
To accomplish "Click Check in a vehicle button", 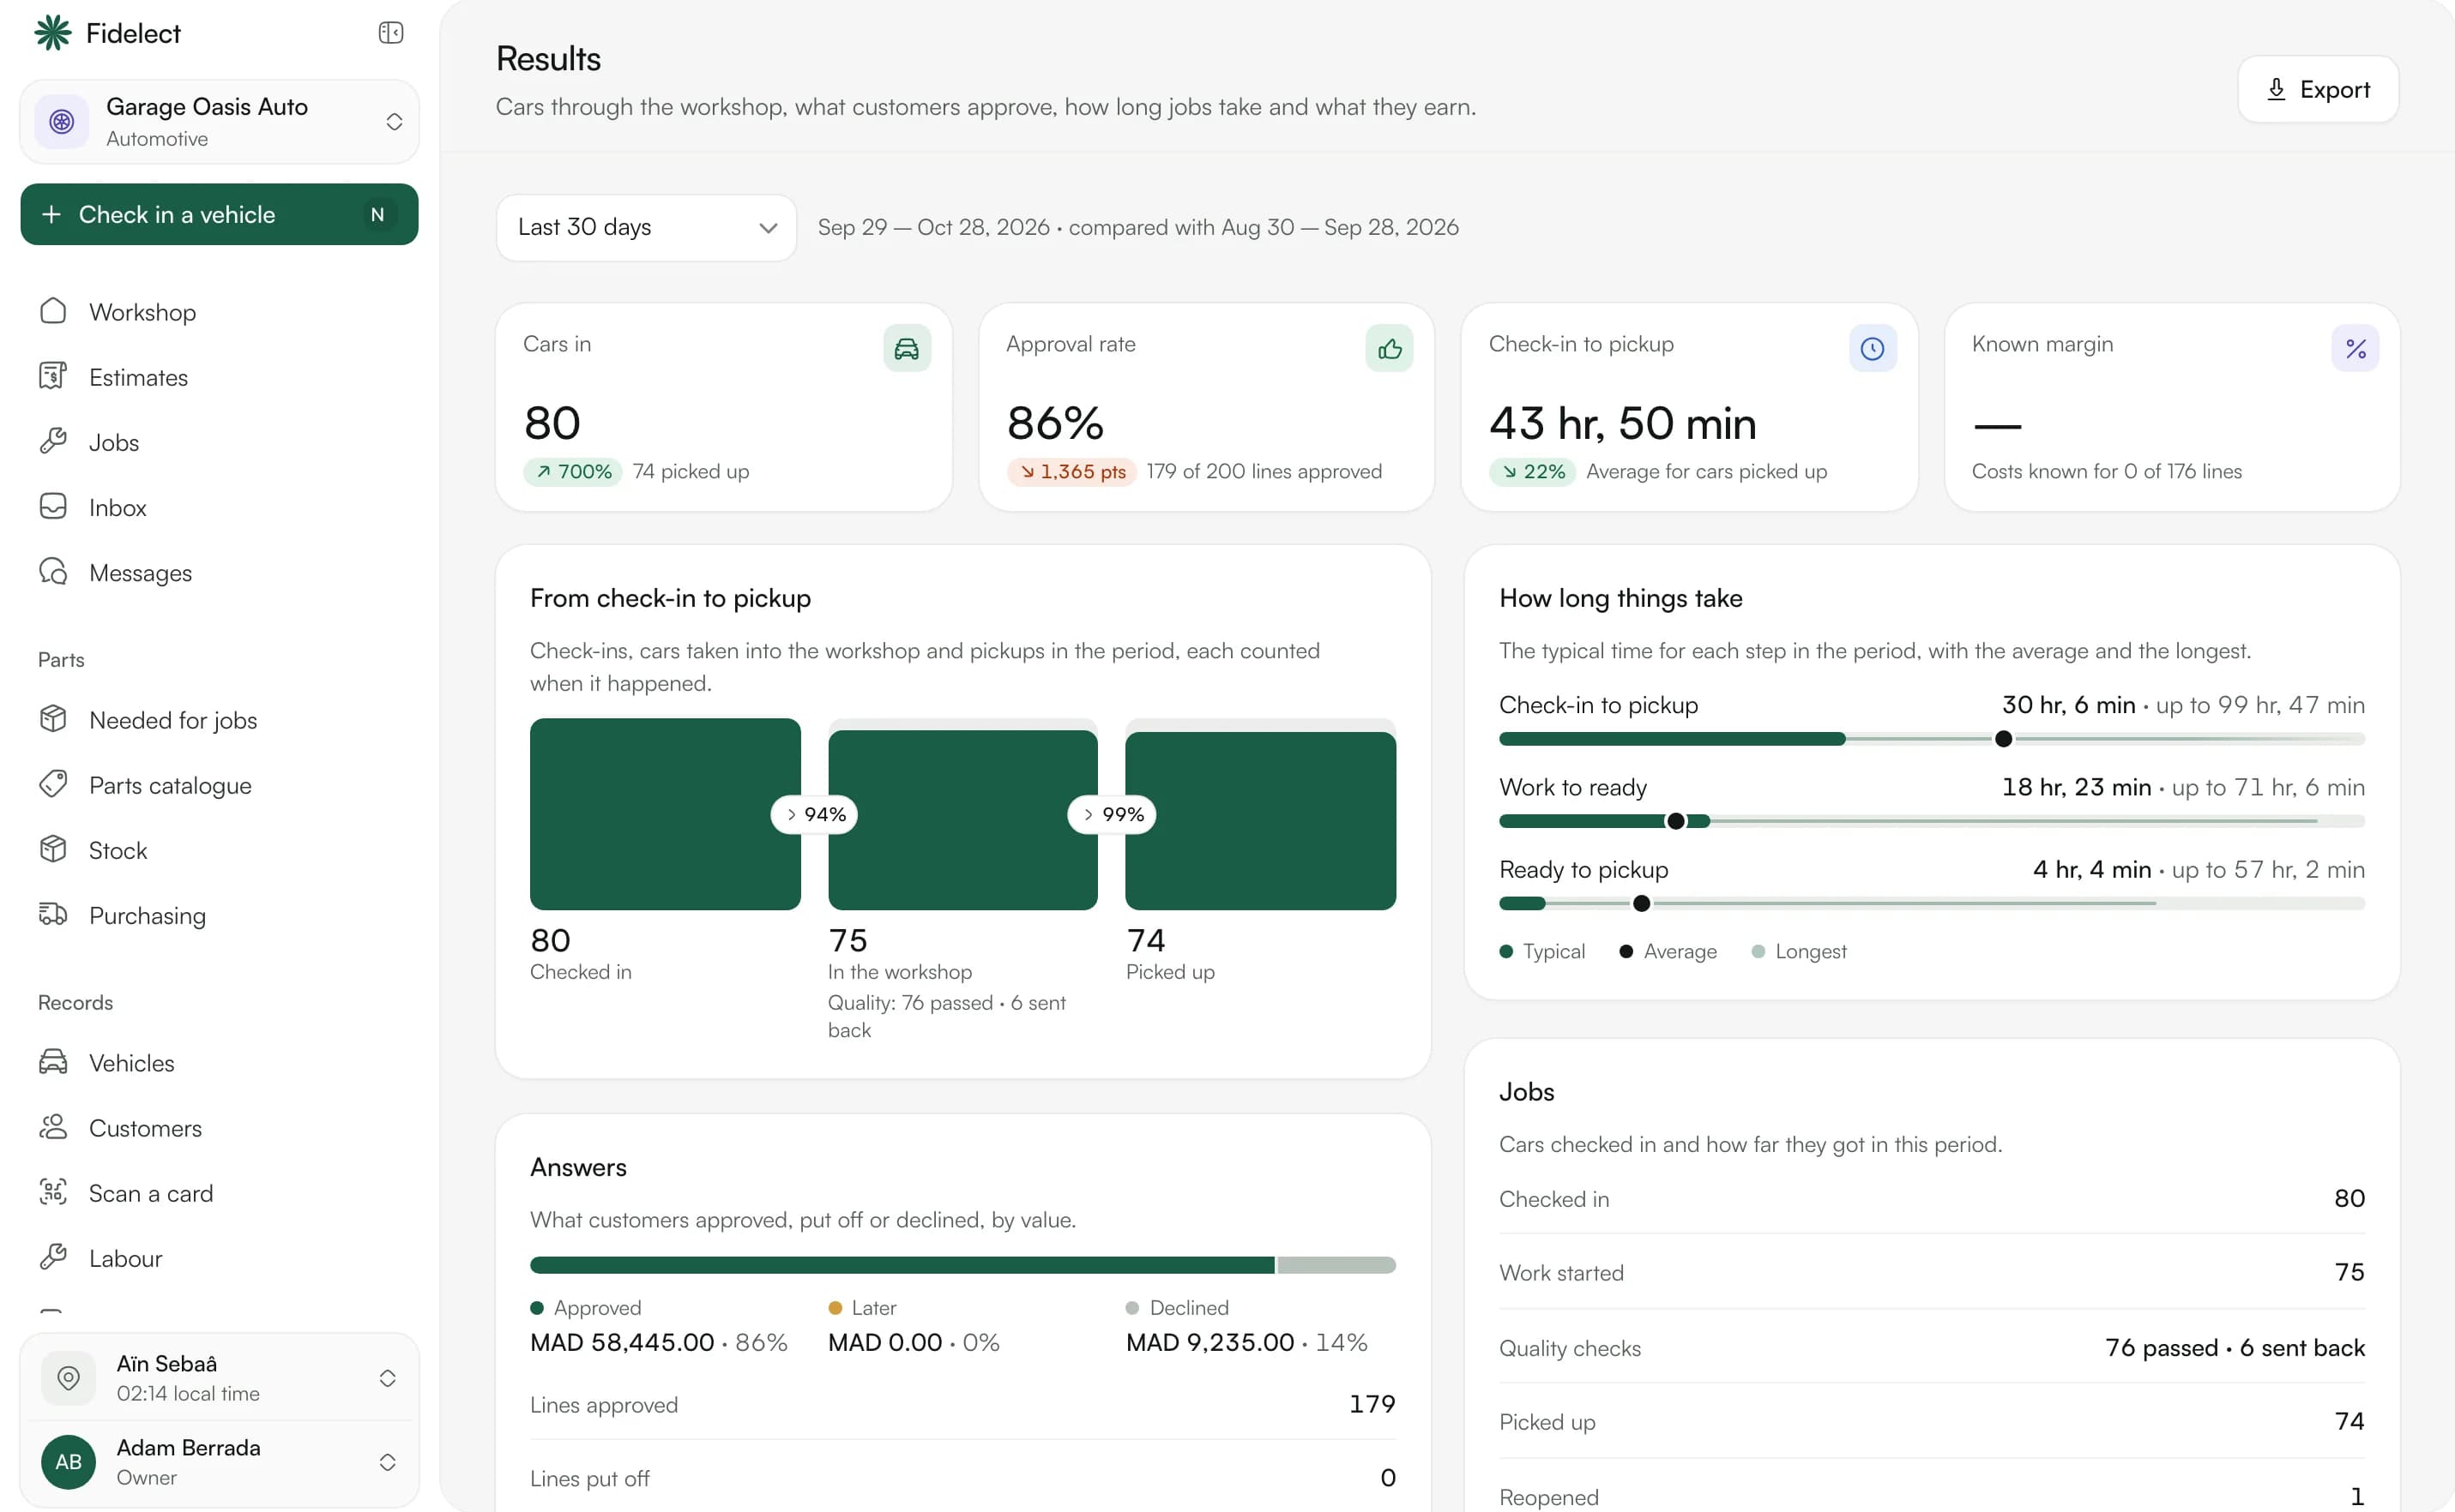I will tap(220, 214).
